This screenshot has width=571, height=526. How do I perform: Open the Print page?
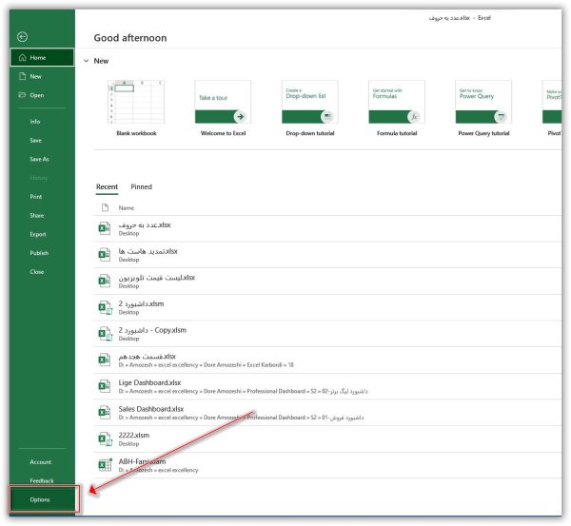point(36,197)
